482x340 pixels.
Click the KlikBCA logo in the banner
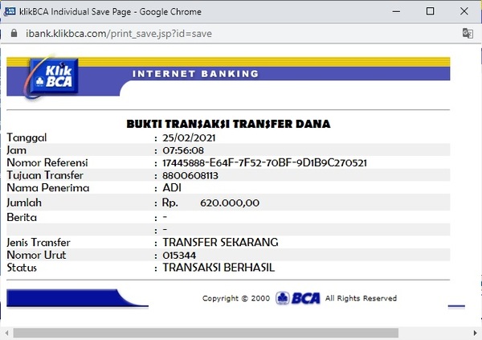pos(51,76)
